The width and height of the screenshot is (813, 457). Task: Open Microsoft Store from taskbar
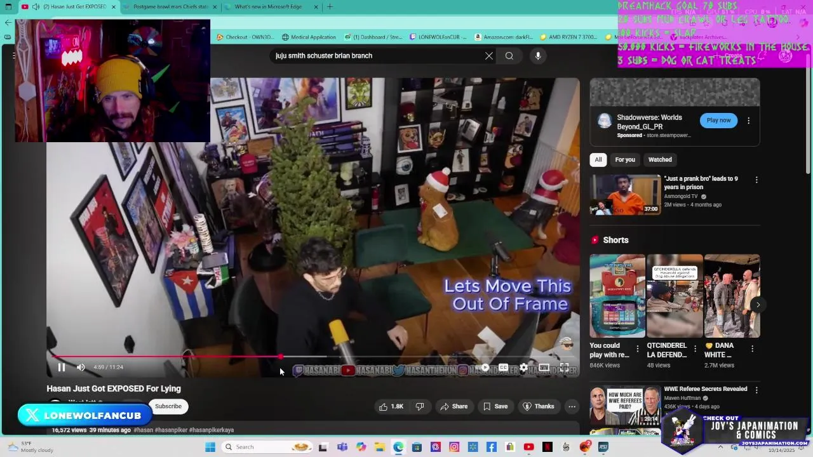(417, 447)
